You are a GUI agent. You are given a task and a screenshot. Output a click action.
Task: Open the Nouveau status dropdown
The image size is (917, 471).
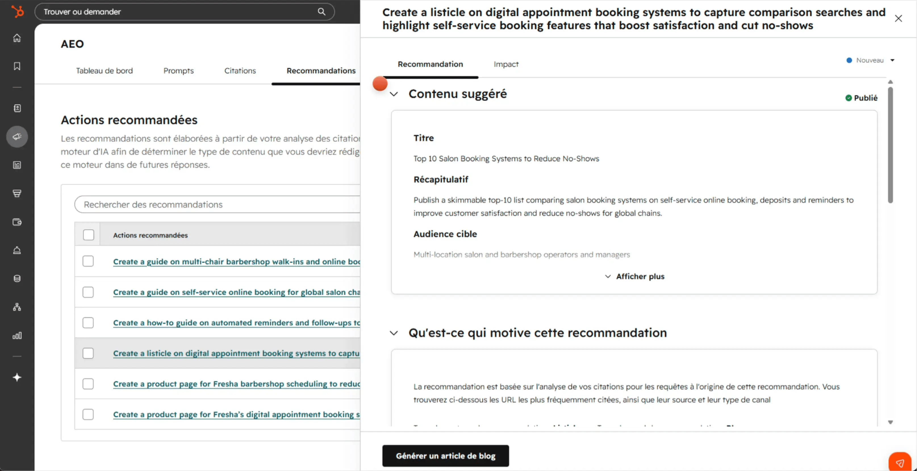pos(870,60)
